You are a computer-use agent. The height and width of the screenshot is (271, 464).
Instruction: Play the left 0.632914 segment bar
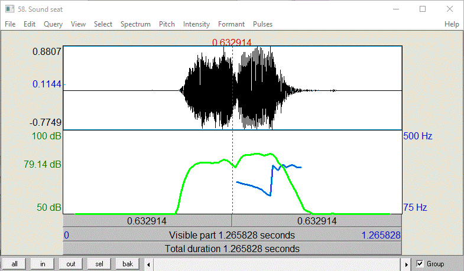[147, 221]
